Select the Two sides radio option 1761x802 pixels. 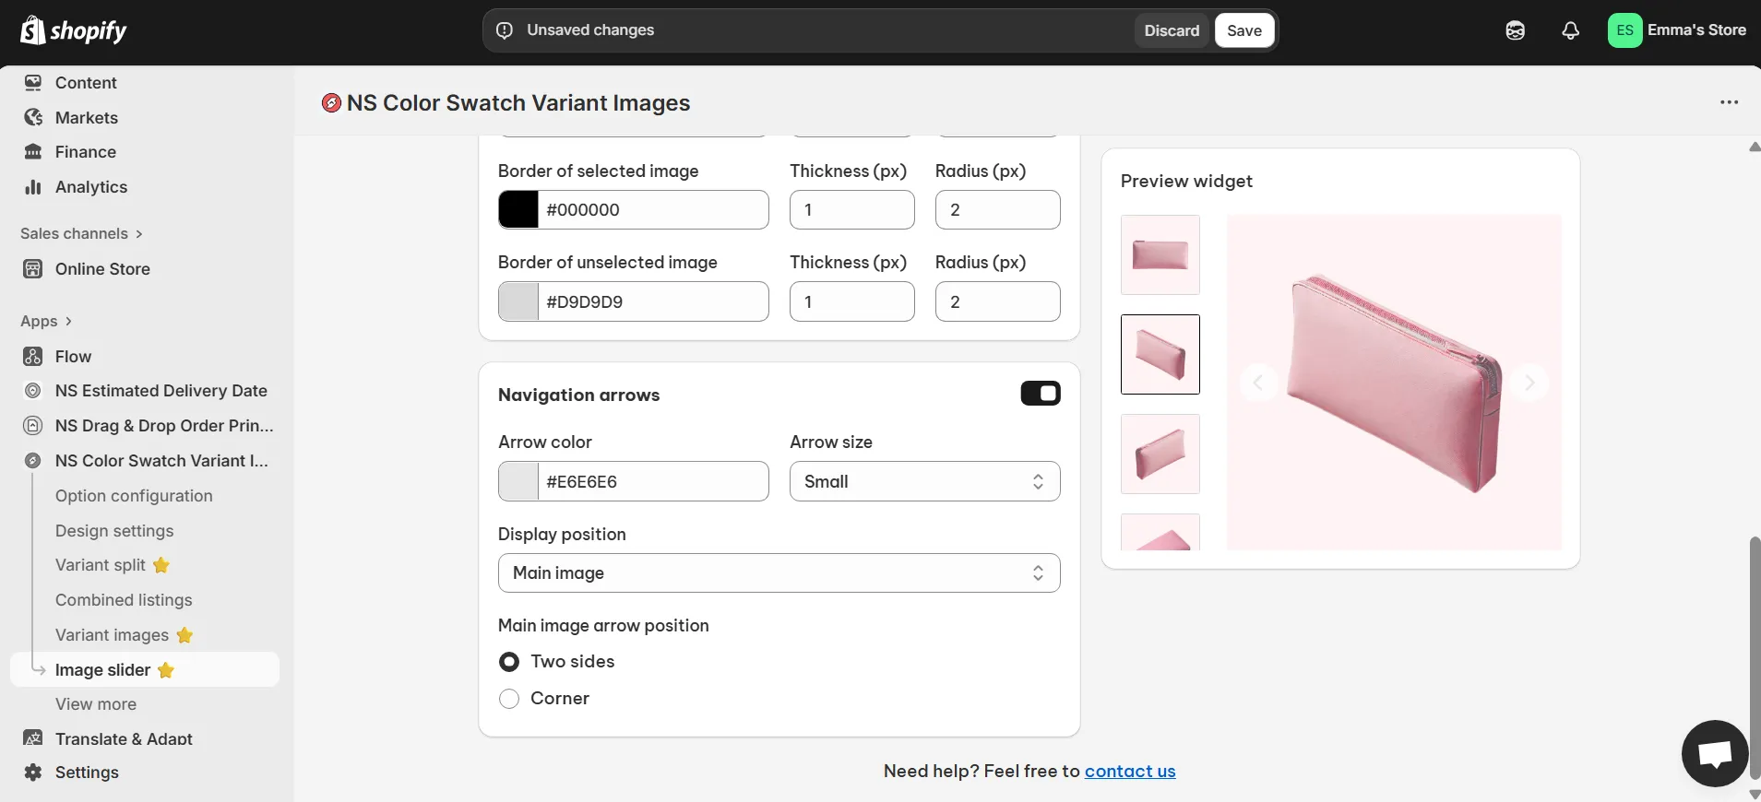point(509,662)
